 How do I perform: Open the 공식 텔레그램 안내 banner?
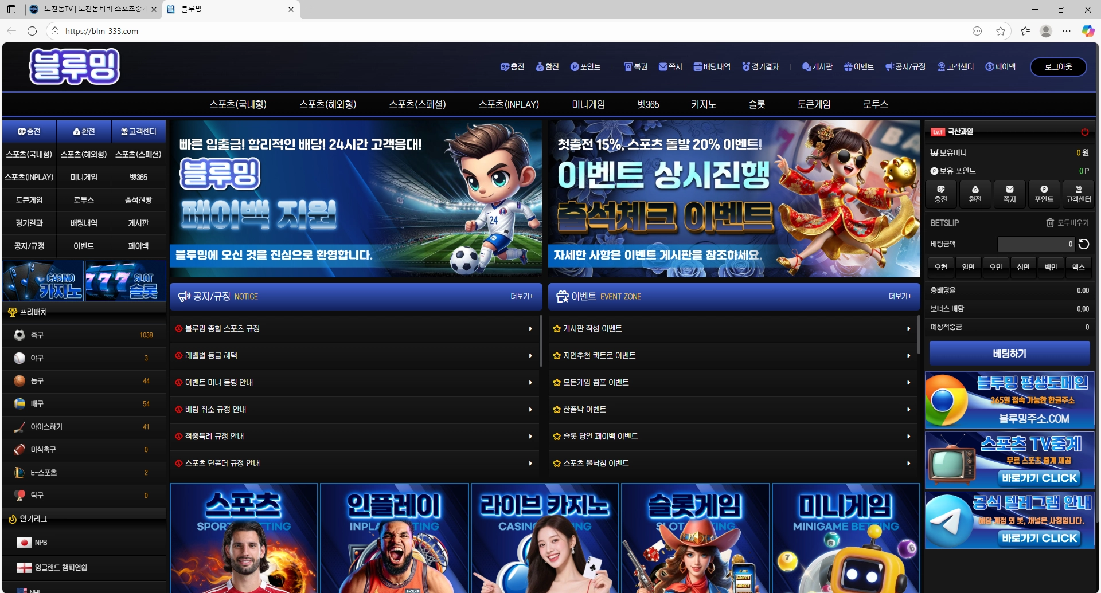tap(1009, 521)
